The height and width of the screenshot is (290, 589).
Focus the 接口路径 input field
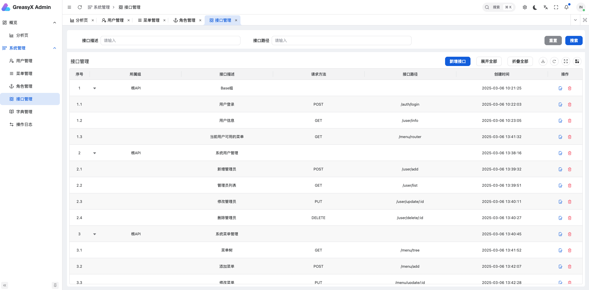(341, 41)
